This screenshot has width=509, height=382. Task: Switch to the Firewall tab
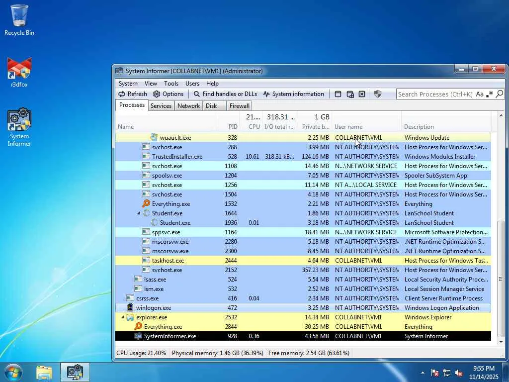tap(240, 106)
